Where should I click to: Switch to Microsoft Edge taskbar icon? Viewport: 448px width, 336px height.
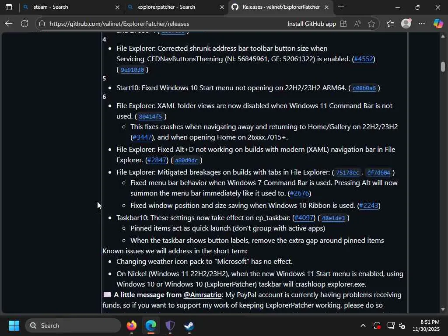pos(151,325)
